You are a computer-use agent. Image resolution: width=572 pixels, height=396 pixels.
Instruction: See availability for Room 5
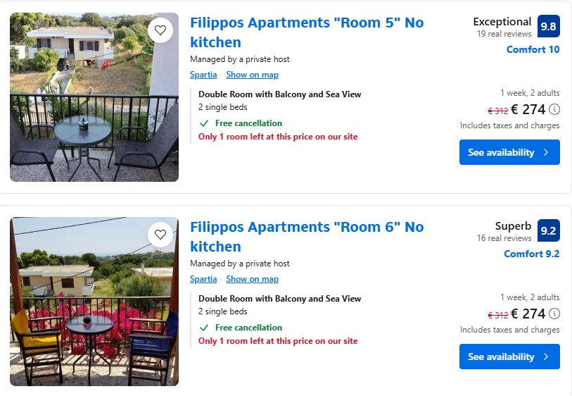509,152
